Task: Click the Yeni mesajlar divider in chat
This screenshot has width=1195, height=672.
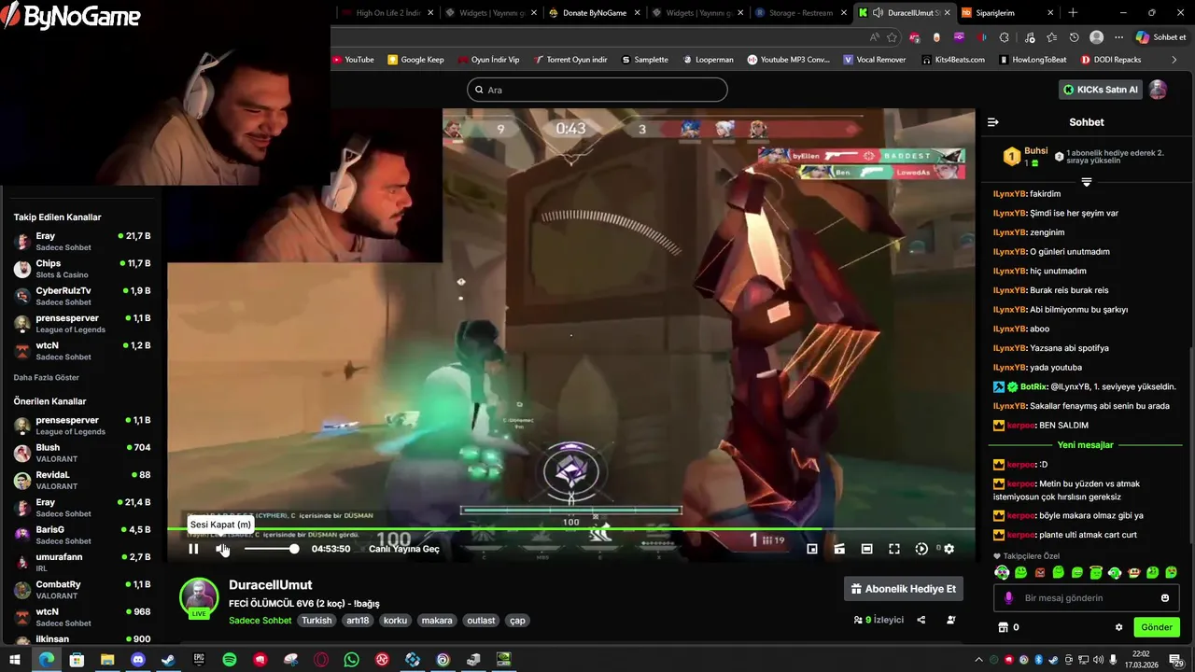Action: coord(1086,445)
